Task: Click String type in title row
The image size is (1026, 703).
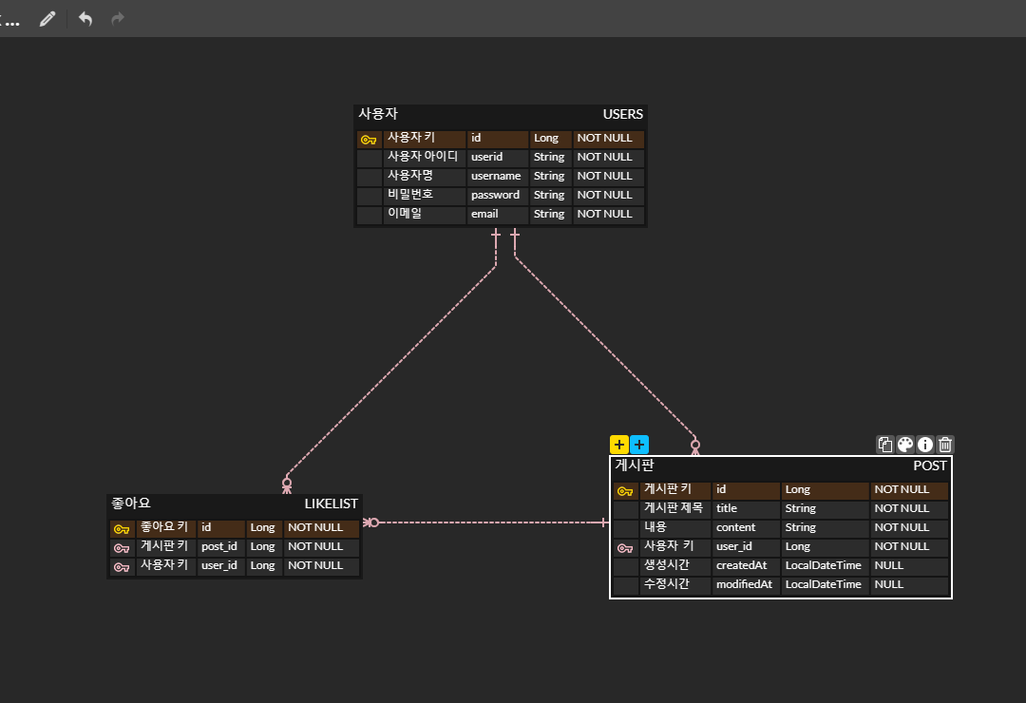Action: [826, 508]
